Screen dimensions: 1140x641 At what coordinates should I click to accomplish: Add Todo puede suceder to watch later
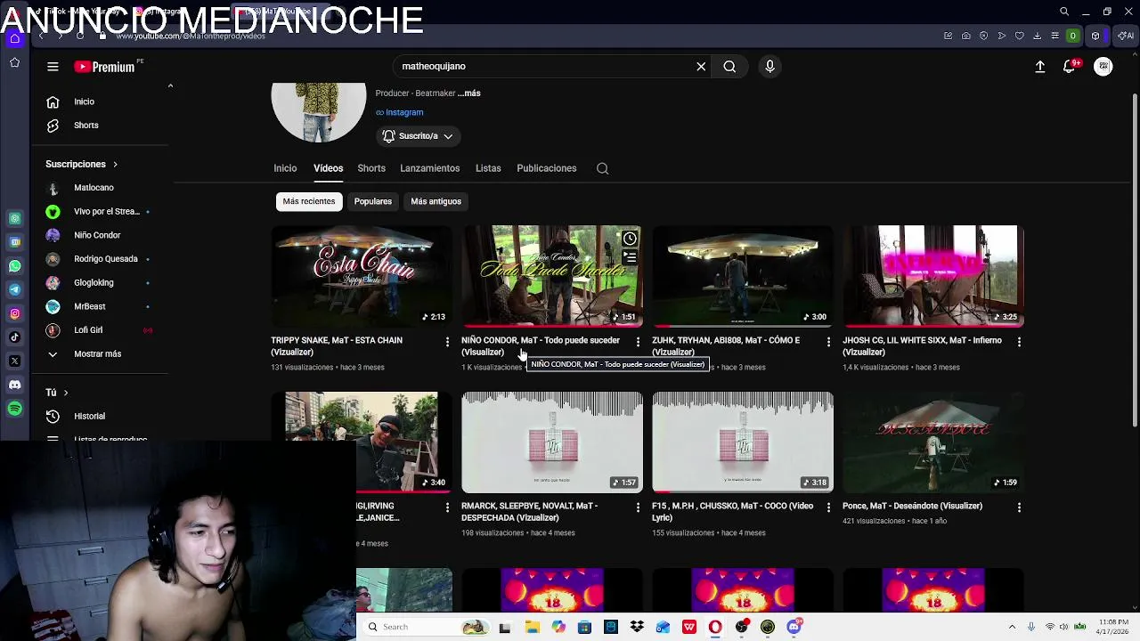tap(630, 239)
